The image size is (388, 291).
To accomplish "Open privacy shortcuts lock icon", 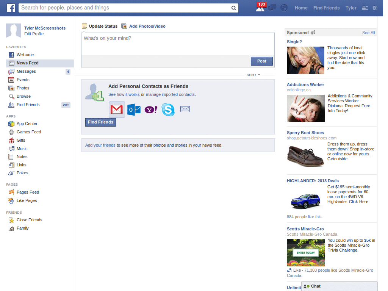I will pos(365,8).
